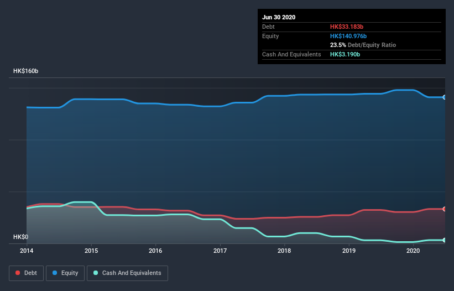Click the red Debt end-of-line marker
The image size is (454, 291).
tap(445, 209)
